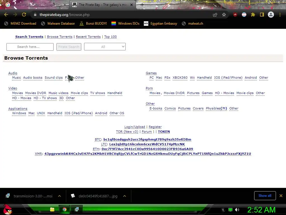286x215 pixels.
Task: Toggle the browser side panel icon
Action: point(262,15)
